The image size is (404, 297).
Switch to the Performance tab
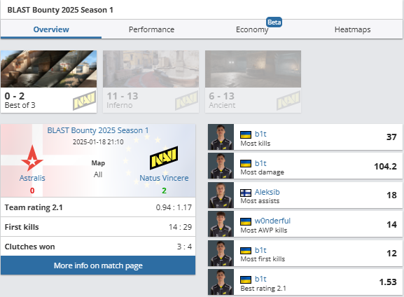tap(151, 29)
